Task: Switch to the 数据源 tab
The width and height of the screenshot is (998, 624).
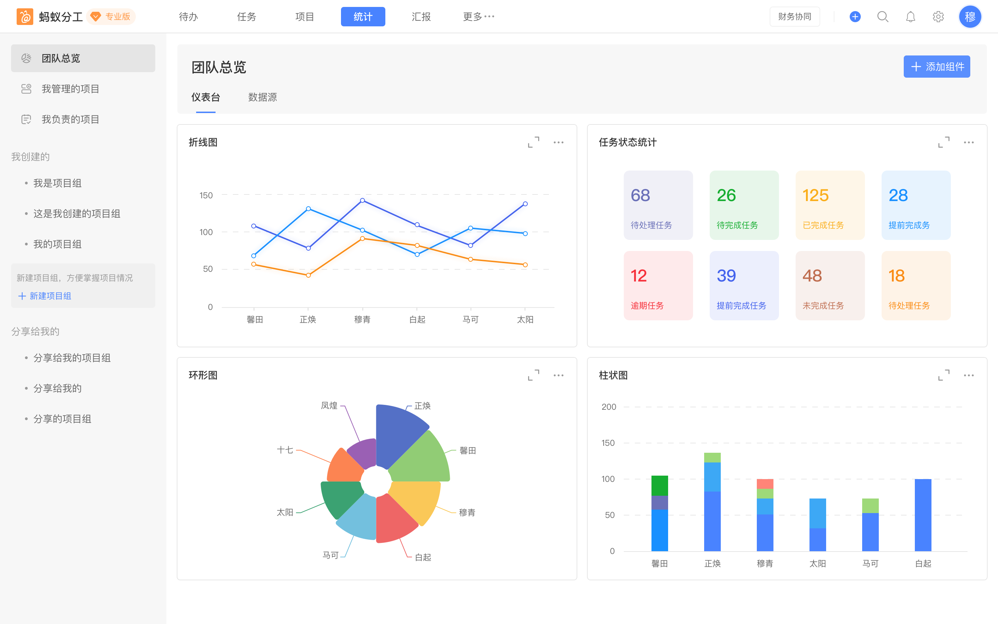Action: (262, 97)
